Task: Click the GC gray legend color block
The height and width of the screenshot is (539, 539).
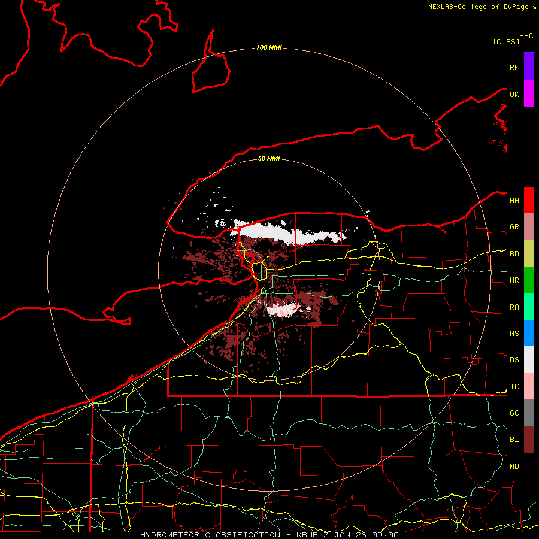Action: click(x=529, y=413)
